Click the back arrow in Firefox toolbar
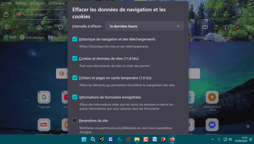The image size is (254, 144). point(18,27)
